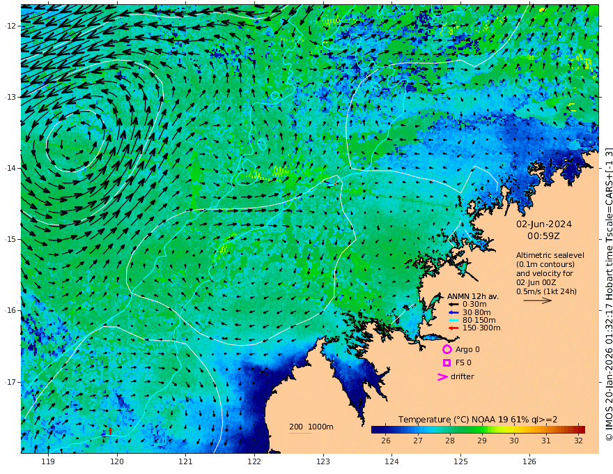Click the '0.5m/s (1kt 24h)' scale text
This screenshot has width=613, height=474.
point(547,291)
